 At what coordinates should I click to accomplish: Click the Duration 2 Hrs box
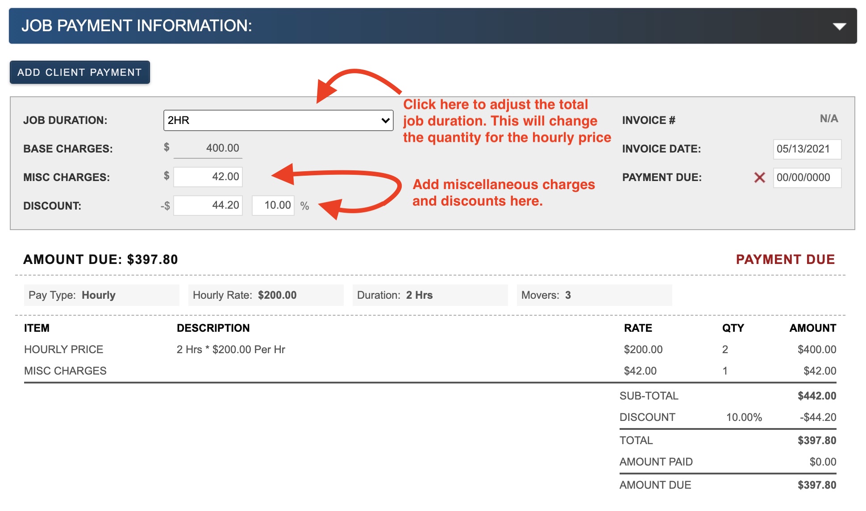[x=430, y=295]
